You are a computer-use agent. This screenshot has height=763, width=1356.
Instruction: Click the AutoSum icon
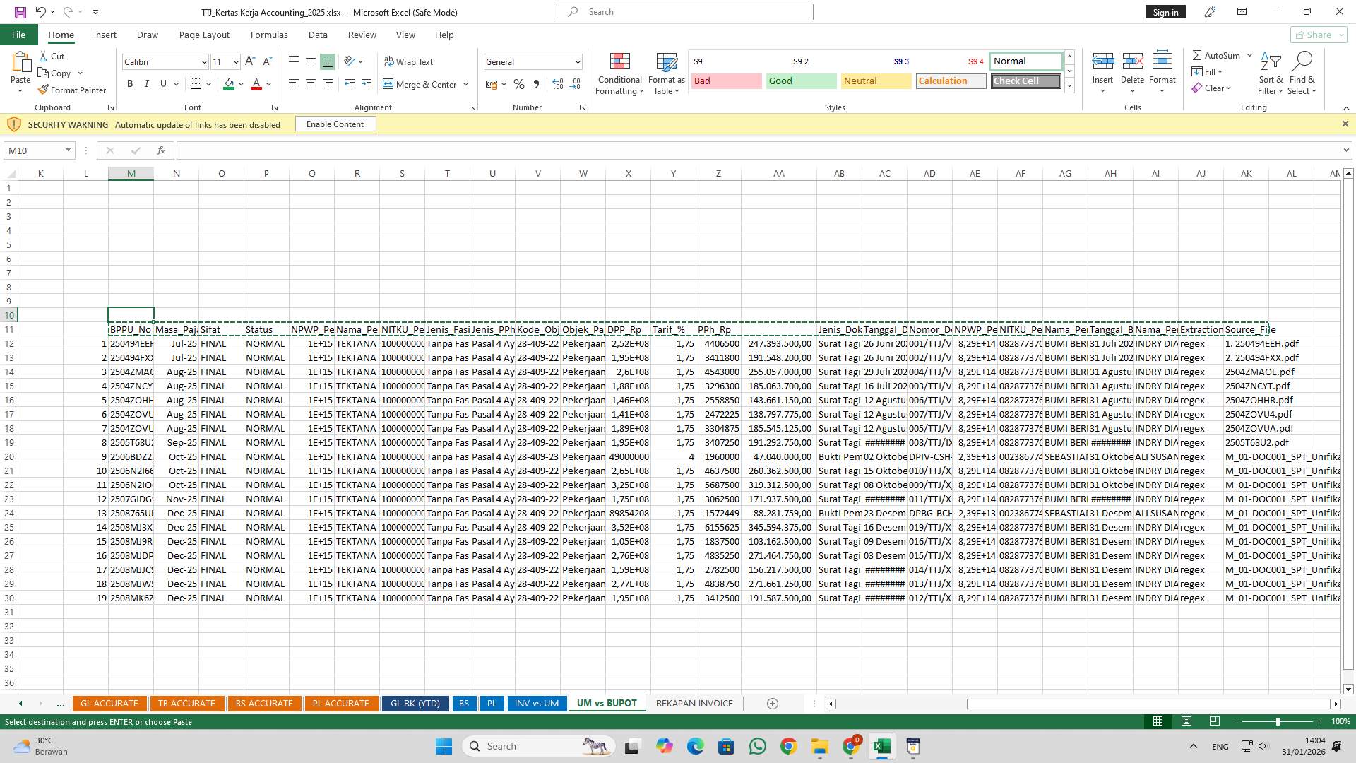click(x=1198, y=54)
